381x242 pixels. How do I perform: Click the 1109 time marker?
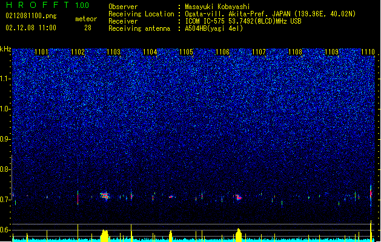coord(332,52)
